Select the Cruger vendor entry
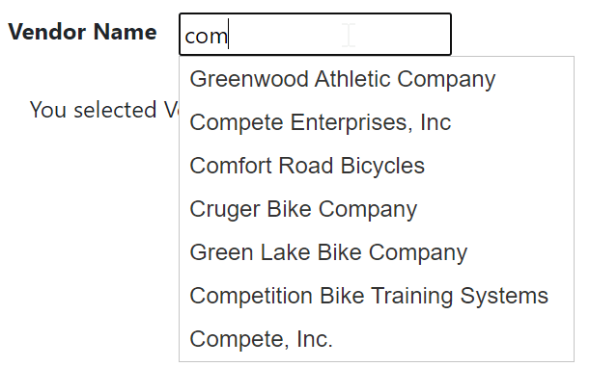Image resolution: width=590 pixels, height=367 pixels. point(377,209)
